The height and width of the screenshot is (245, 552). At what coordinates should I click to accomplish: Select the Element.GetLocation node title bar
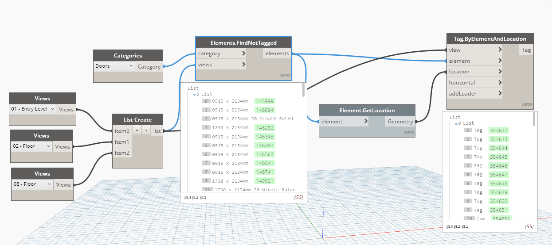point(367,111)
